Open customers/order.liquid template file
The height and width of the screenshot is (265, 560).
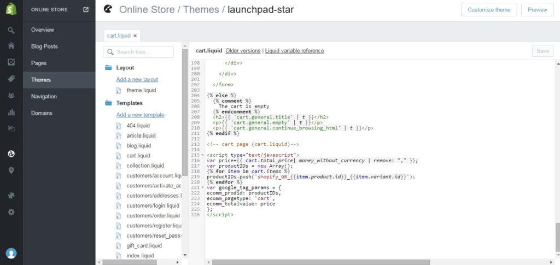(x=153, y=216)
